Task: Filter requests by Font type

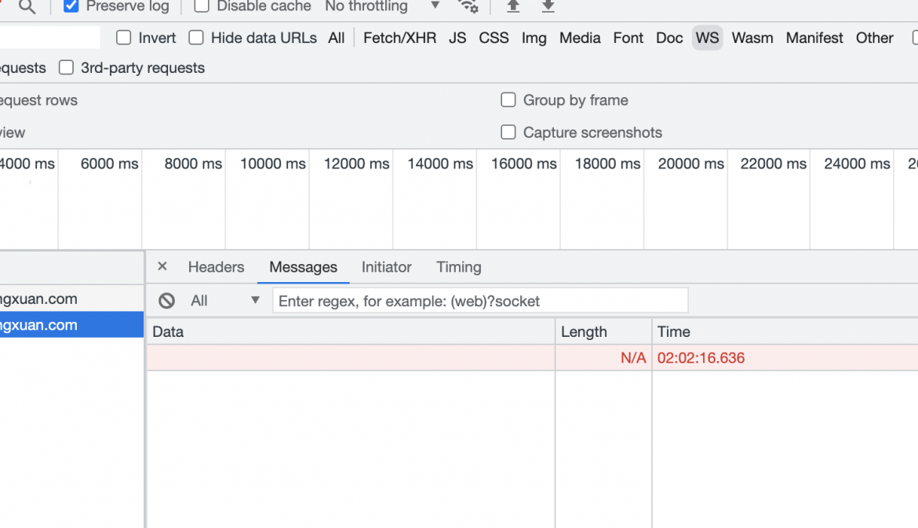Action: [x=628, y=38]
